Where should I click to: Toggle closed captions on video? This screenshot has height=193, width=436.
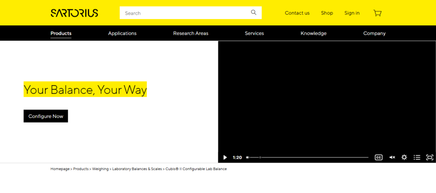click(379, 157)
